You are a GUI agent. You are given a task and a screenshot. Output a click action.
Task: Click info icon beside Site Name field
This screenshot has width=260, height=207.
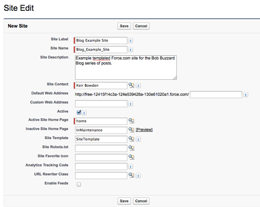click(x=130, y=49)
